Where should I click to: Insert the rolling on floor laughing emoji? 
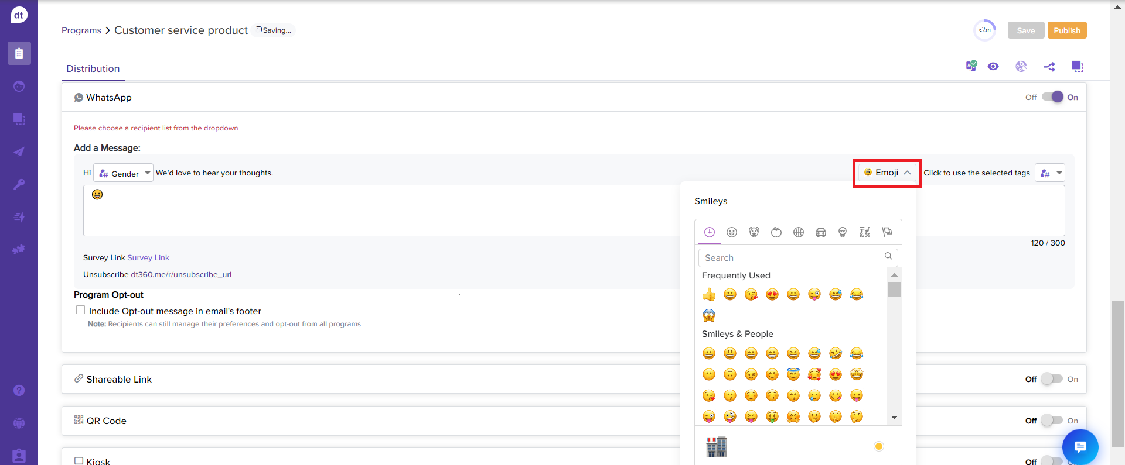pyautogui.click(x=836, y=353)
